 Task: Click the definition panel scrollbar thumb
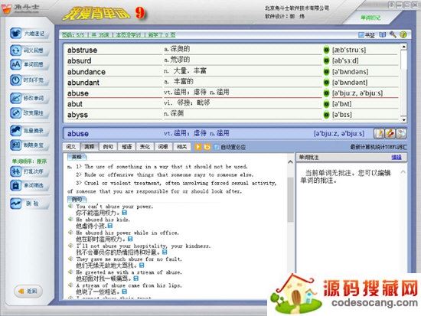290,199
